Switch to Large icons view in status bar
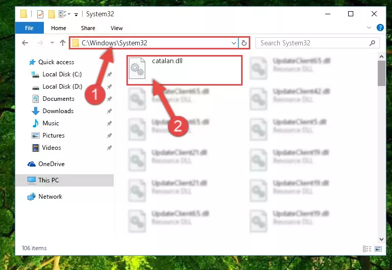392x270 pixels. [378, 249]
